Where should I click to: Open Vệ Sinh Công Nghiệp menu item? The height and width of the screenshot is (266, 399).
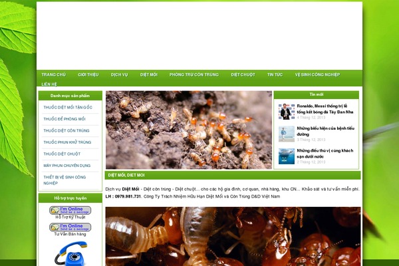click(317, 74)
